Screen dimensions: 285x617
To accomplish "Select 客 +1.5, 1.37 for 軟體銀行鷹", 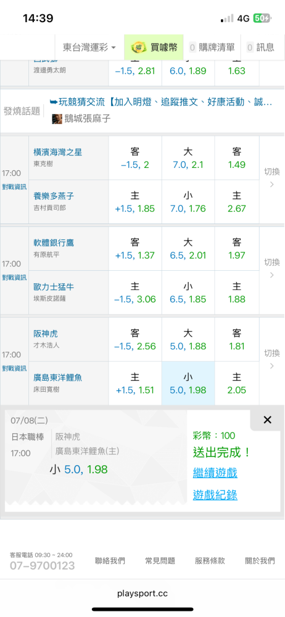I will (135, 249).
